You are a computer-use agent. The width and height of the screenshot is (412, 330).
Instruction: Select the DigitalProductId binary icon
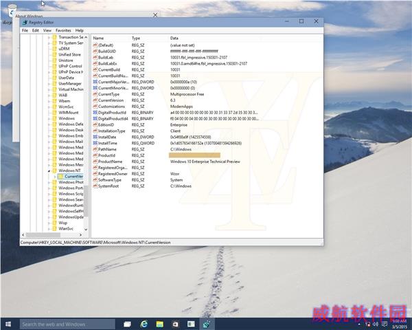click(x=95, y=113)
